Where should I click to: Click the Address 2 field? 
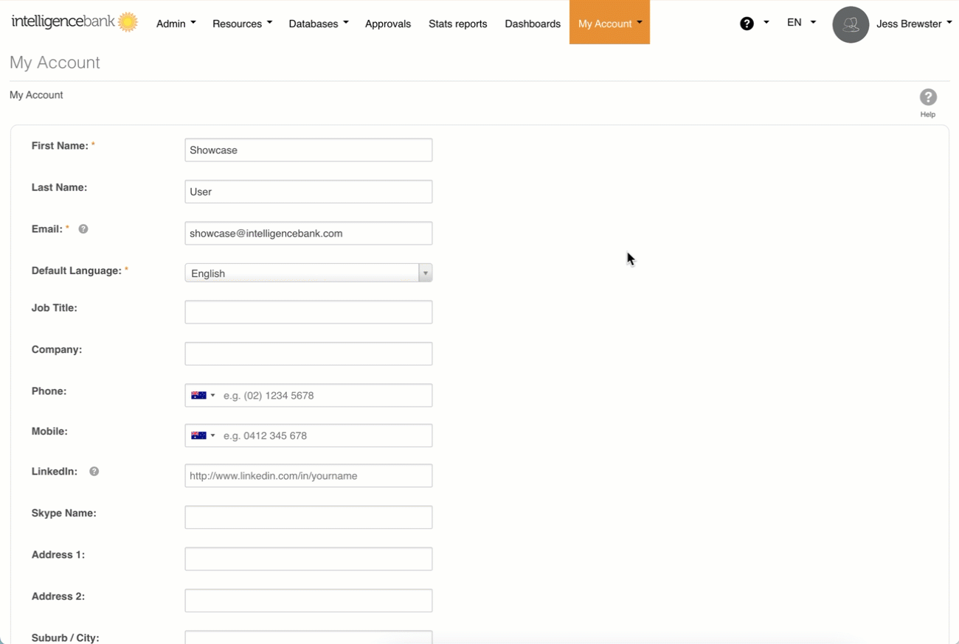(x=308, y=601)
